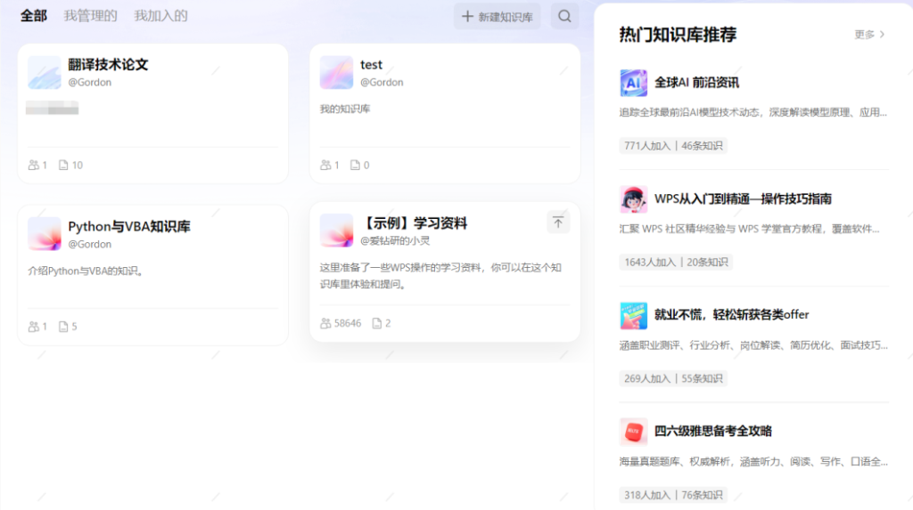Image resolution: width=913 pixels, height=510 pixels.
Task: Open 全球AI 前沿资讯 recommendation title
Action: point(696,83)
